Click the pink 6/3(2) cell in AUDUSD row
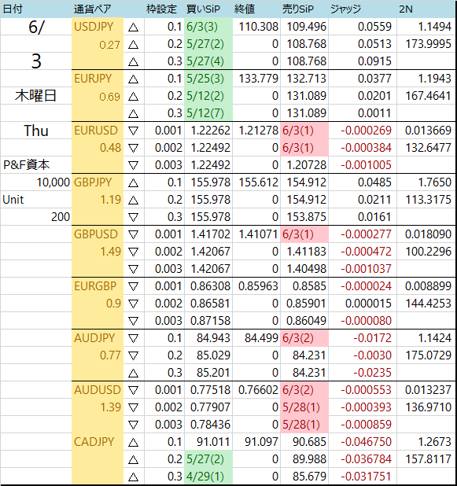Screen dimensions: 457x486 coord(304,389)
